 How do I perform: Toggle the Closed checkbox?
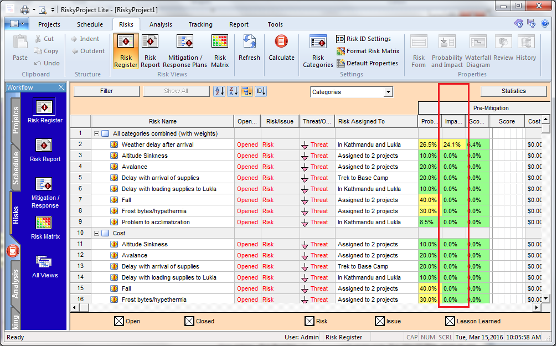(x=189, y=321)
